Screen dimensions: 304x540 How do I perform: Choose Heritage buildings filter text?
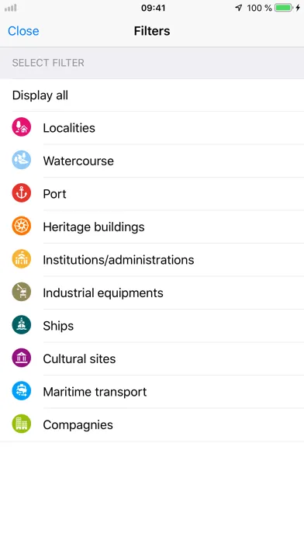tap(94, 227)
